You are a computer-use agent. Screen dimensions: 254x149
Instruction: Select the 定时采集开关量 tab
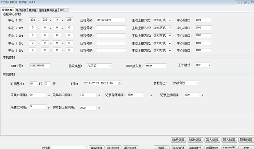(48, 11)
